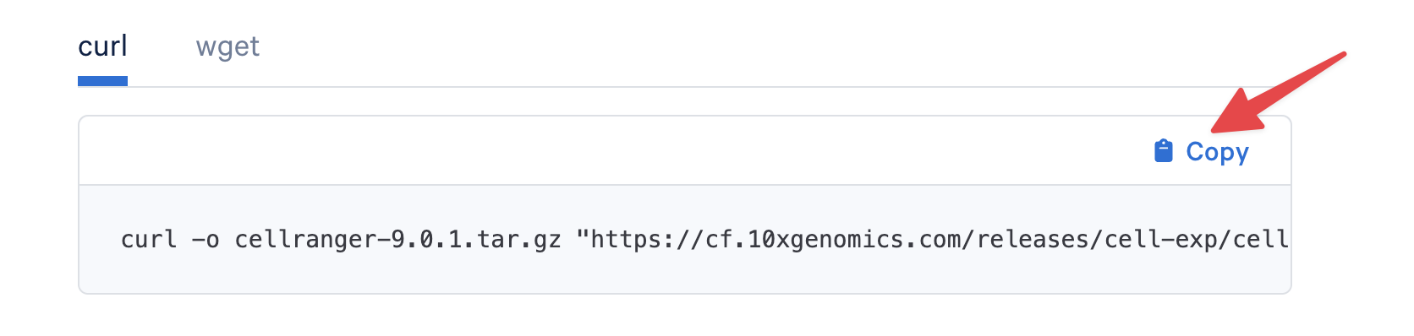Click the Copy label text
The height and width of the screenshot is (336, 1414).
point(1217,152)
